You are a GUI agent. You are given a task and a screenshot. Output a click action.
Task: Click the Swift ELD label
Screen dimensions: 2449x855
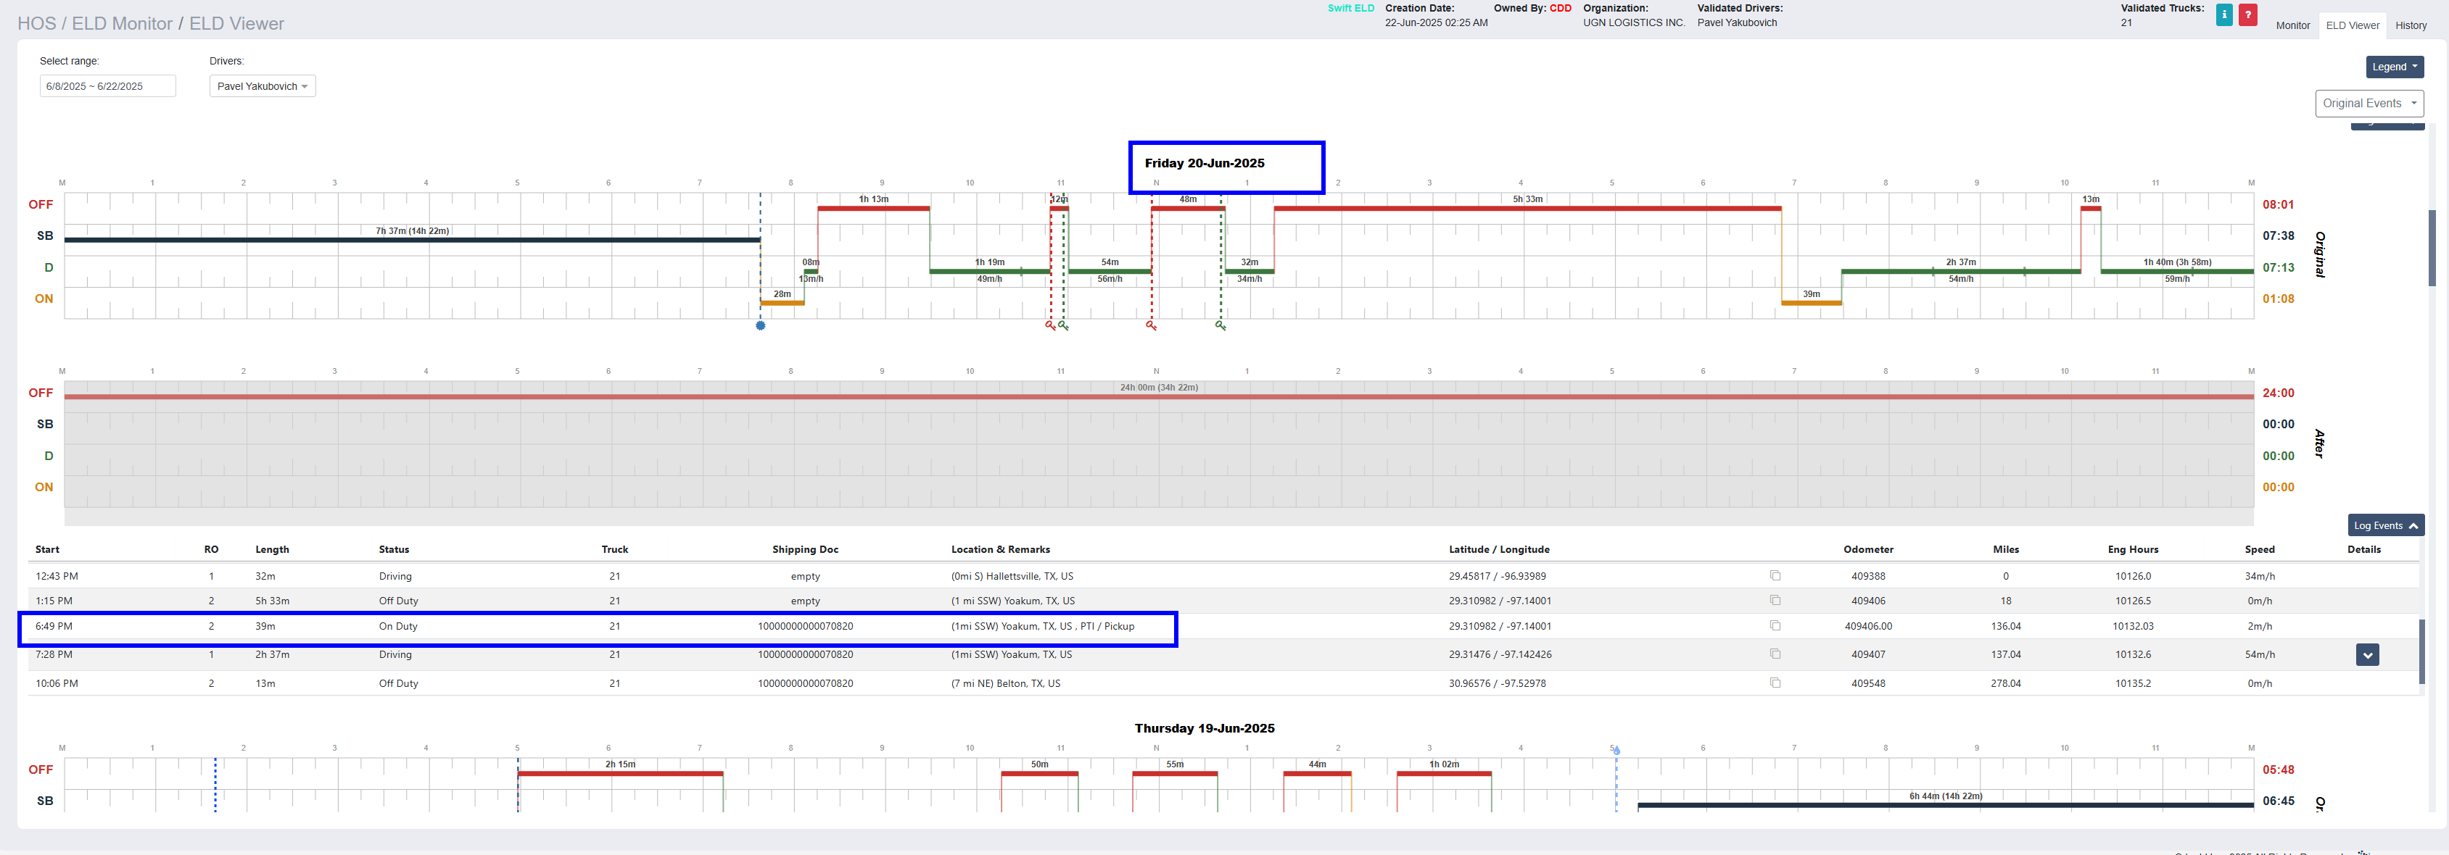(x=1350, y=9)
